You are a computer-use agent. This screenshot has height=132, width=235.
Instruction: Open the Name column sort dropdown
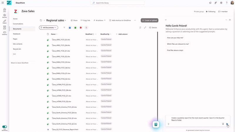click(x=57, y=34)
